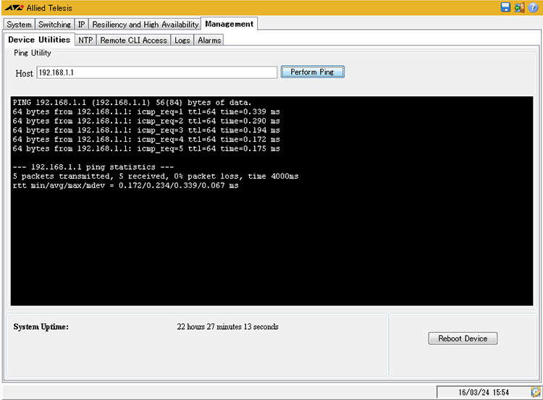
Task: Select the Device Utilities sub-tab
Action: pyautogui.click(x=39, y=40)
